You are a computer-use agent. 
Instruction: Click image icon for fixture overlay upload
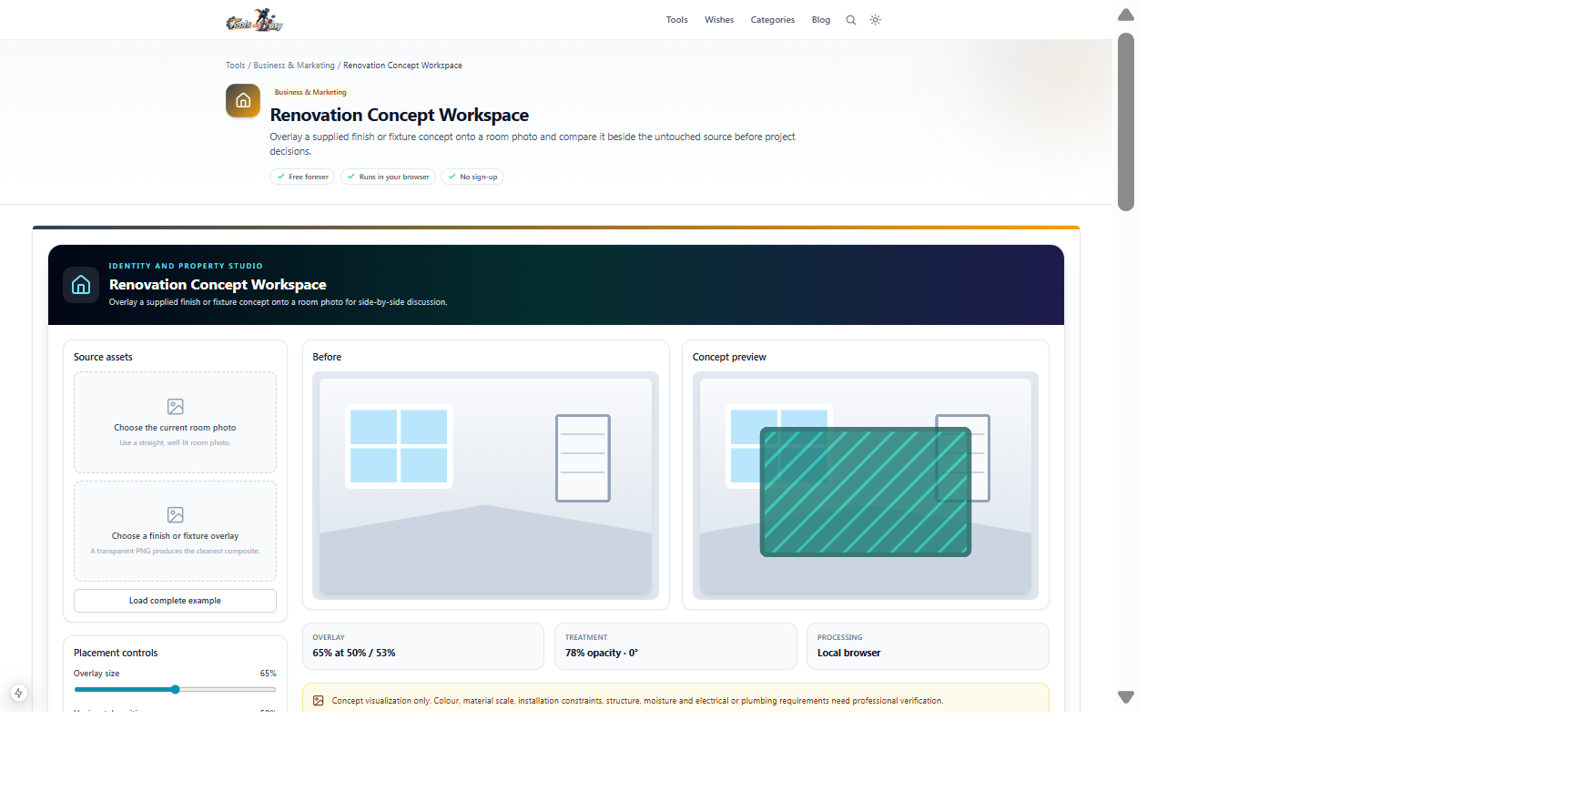pos(176,515)
